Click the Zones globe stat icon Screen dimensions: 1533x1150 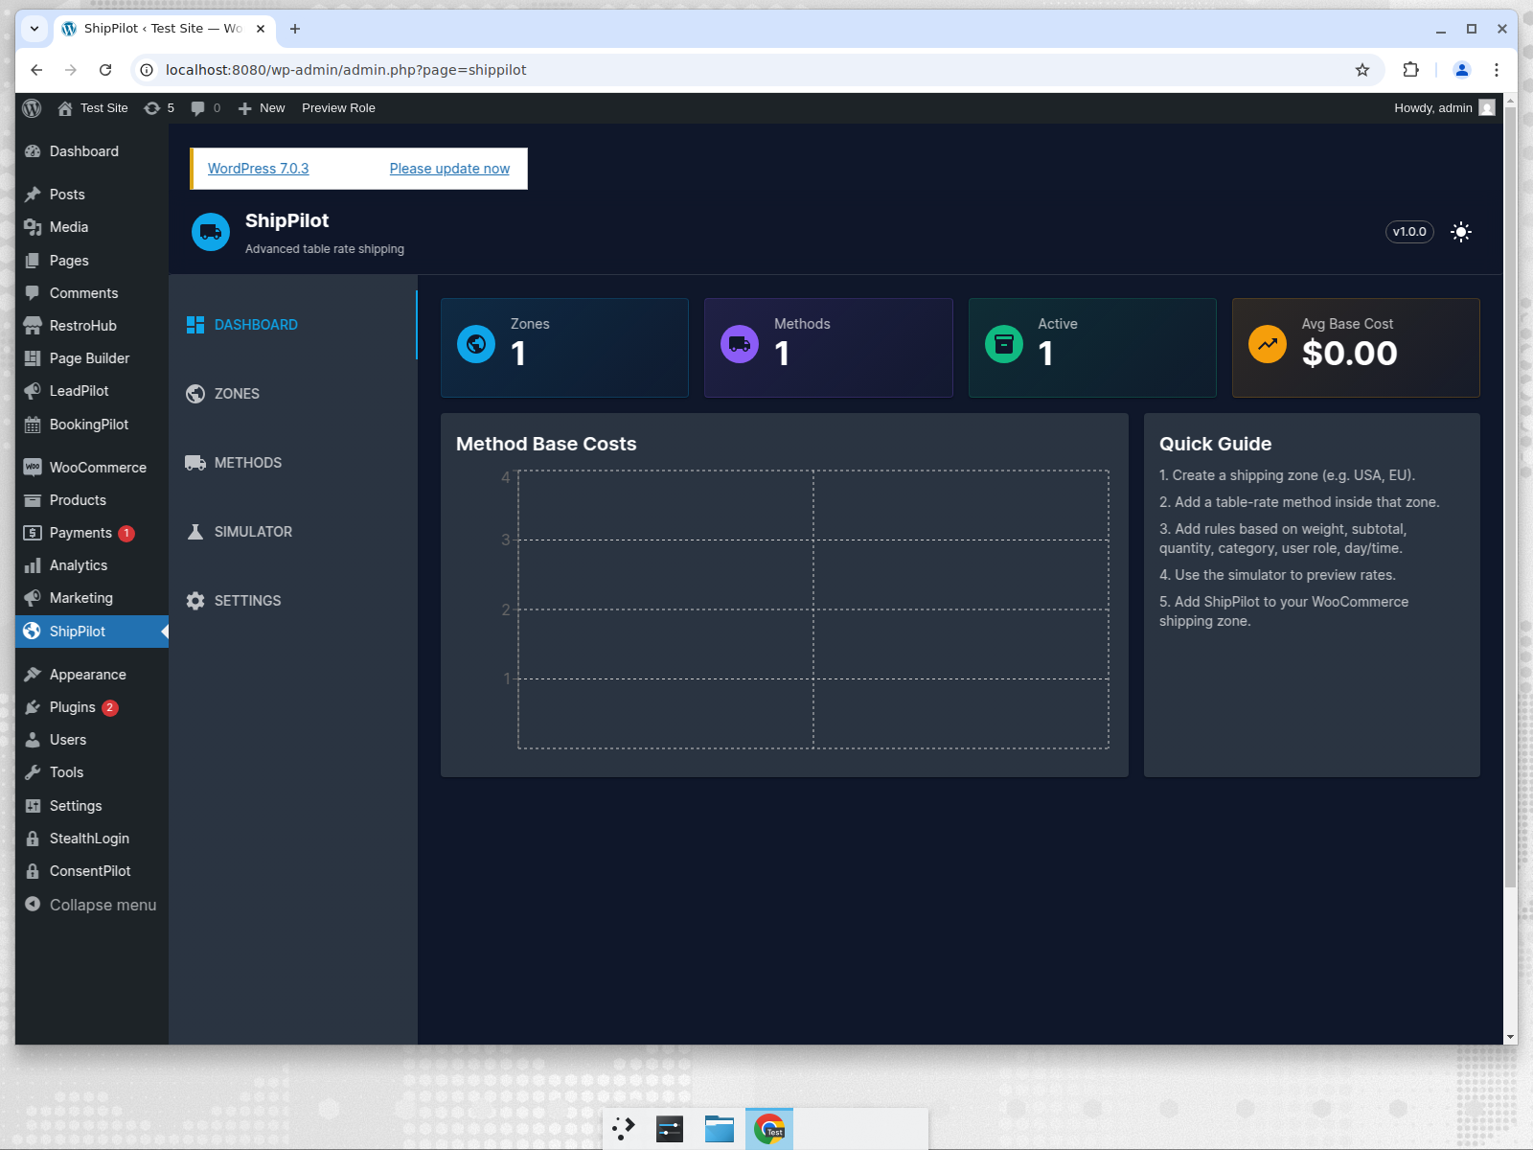476,344
